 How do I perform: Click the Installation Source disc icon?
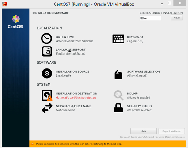pyautogui.click(x=47, y=74)
